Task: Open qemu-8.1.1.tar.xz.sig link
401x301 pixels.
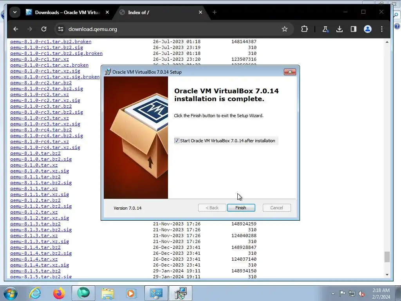Action: [40, 194]
